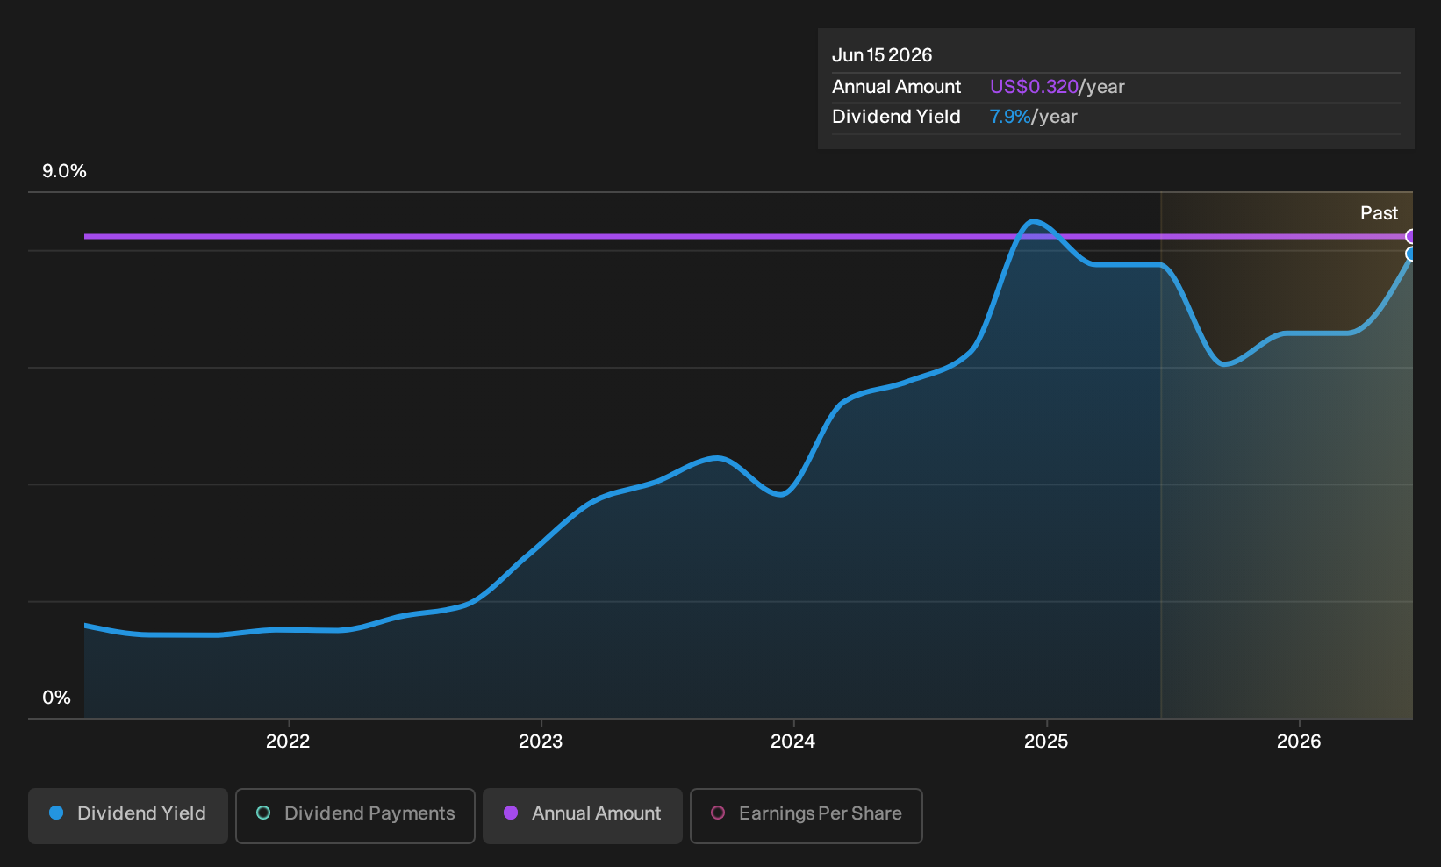Click the pink Earnings Per Share circle
The image size is (1441, 867).
[x=718, y=813]
